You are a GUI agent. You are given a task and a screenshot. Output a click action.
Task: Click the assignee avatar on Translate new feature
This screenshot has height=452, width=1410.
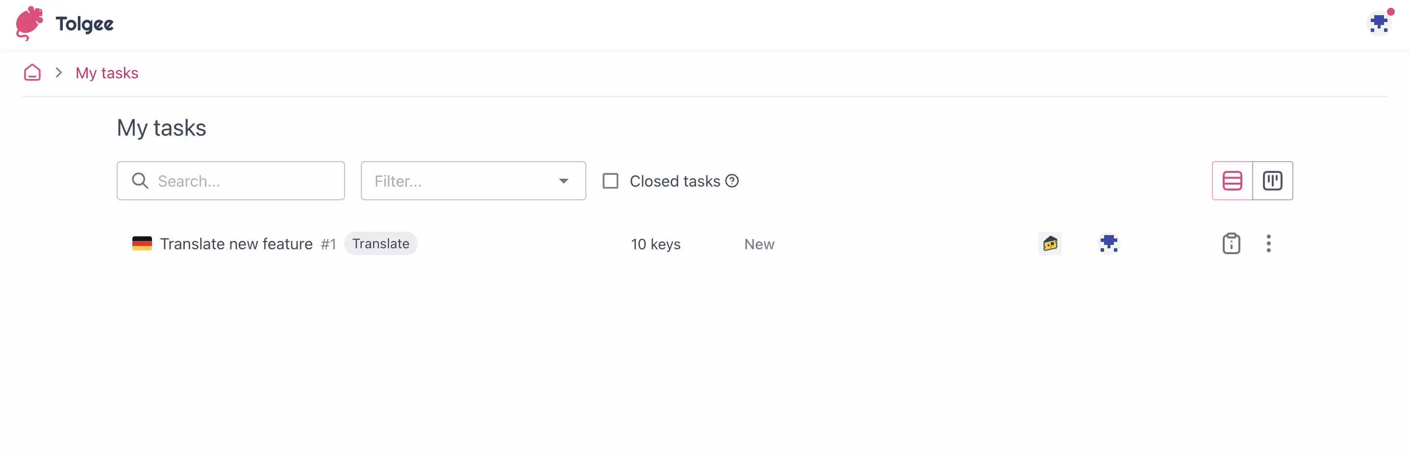tap(1108, 244)
